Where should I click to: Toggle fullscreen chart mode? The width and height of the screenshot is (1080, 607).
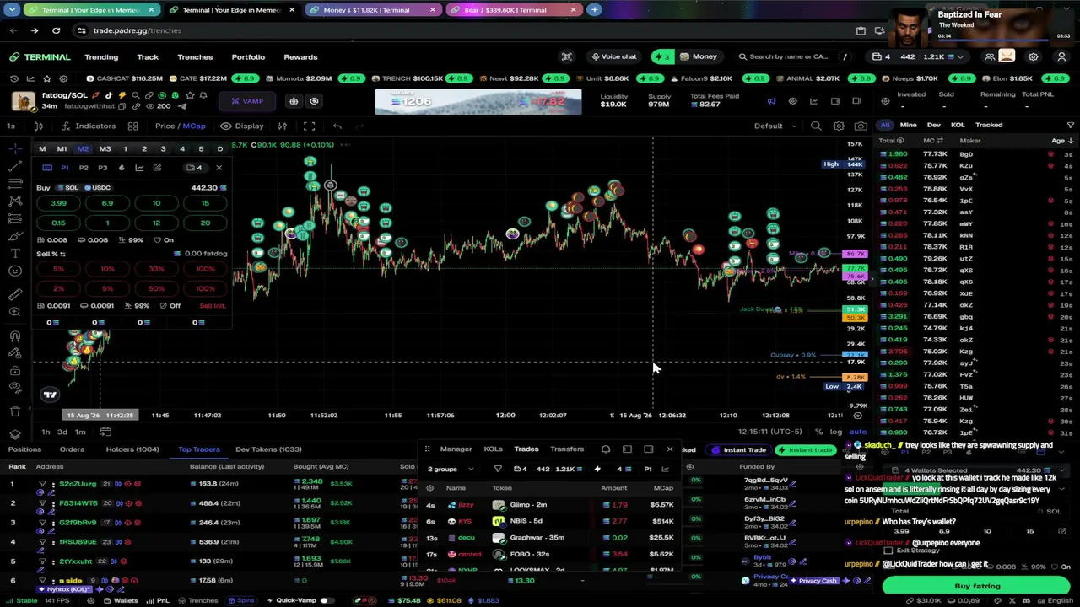[309, 126]
